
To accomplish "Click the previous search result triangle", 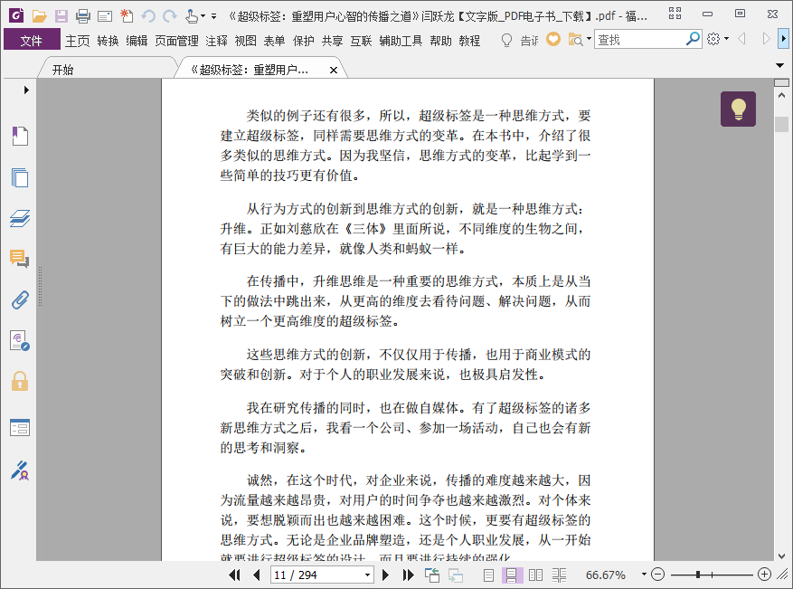I will [742, 39].
